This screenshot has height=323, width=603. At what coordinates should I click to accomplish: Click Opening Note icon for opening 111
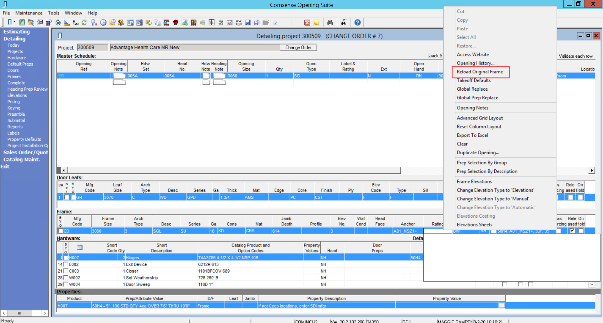[119, 76]
